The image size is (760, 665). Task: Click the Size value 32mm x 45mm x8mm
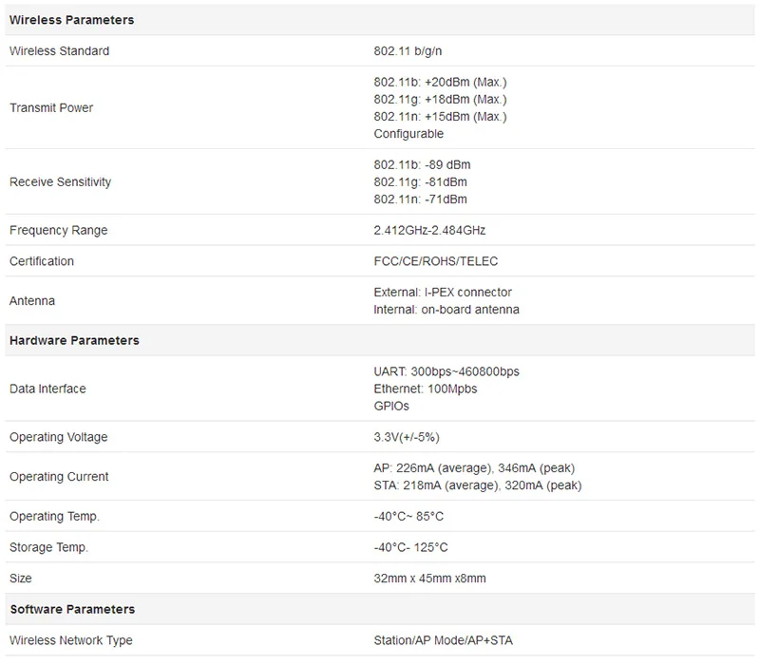coord(429,579)
